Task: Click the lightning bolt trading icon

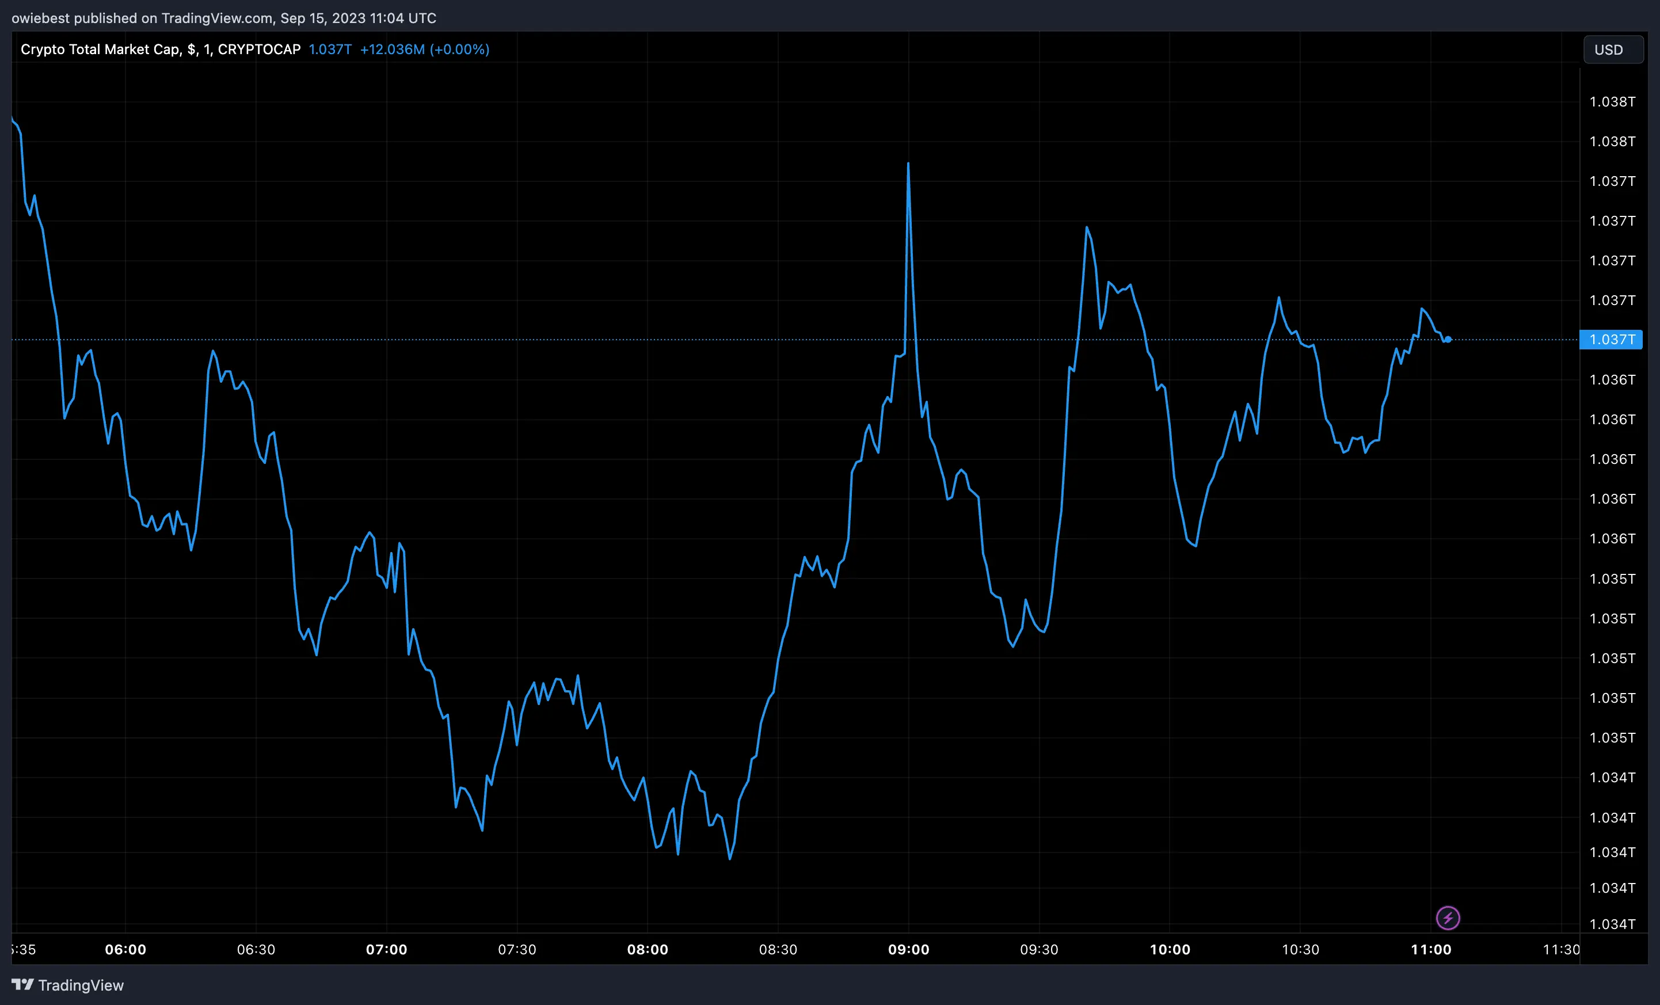Action: (x=1448, y=918)
